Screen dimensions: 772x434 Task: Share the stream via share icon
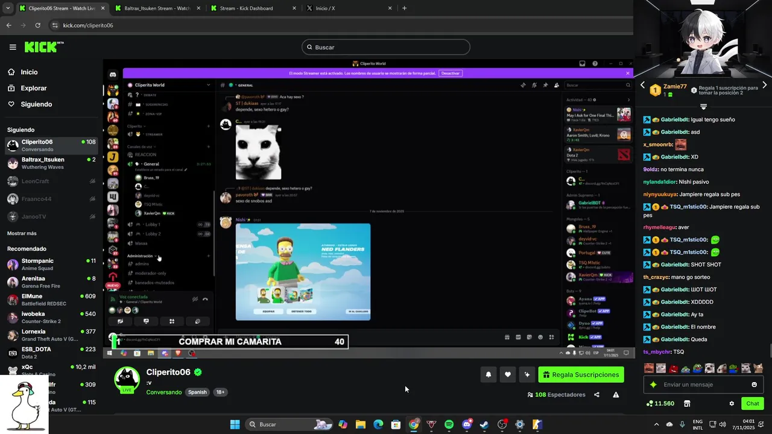point(596,395)
